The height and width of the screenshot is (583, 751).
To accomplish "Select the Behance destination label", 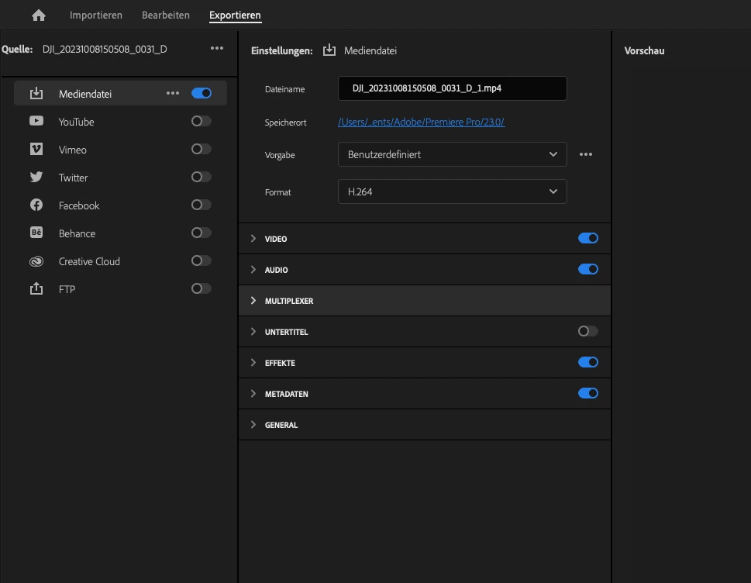I will [77, 233].
